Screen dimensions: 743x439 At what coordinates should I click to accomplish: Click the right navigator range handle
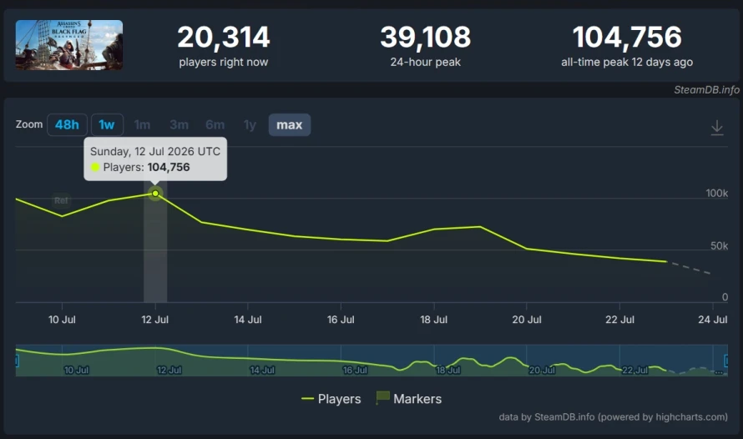click(x=726, y=361)
